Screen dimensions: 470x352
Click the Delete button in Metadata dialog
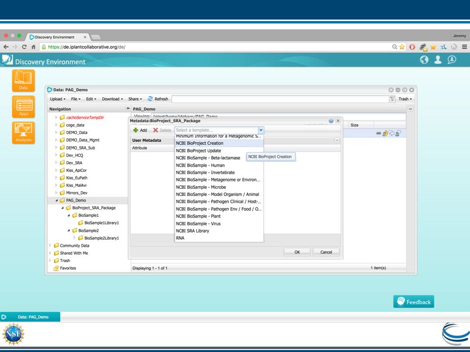pos(162,130)
